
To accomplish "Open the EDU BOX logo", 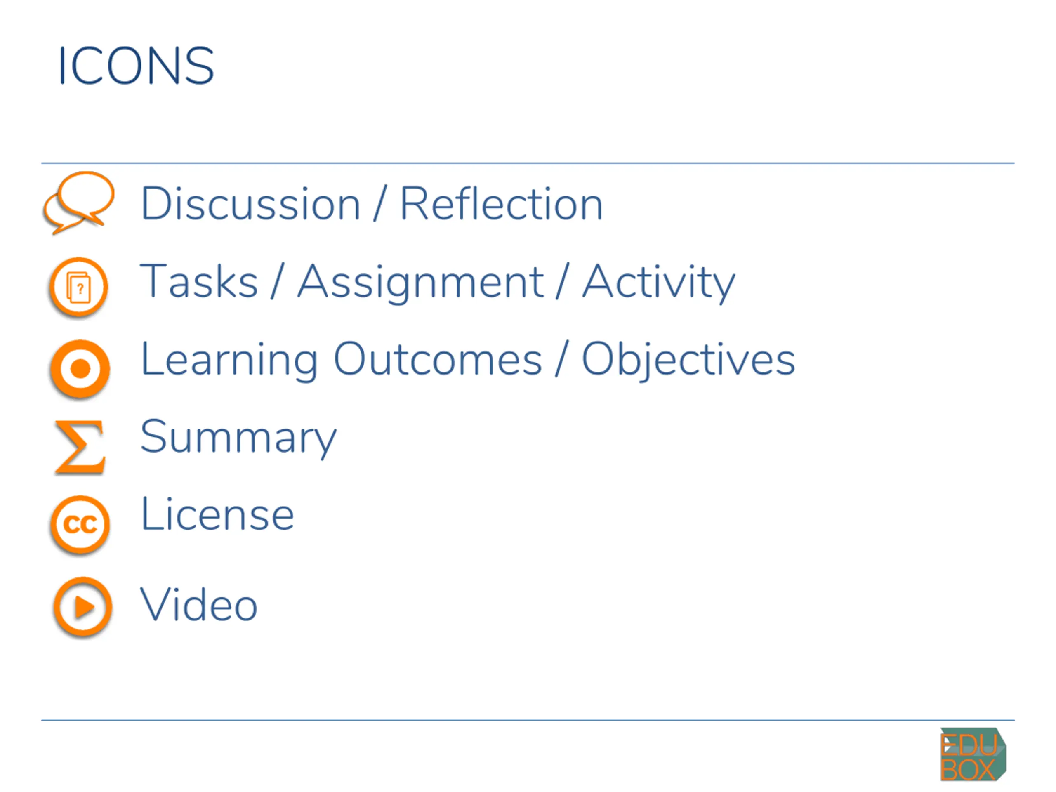I will [x=973, y=754].
